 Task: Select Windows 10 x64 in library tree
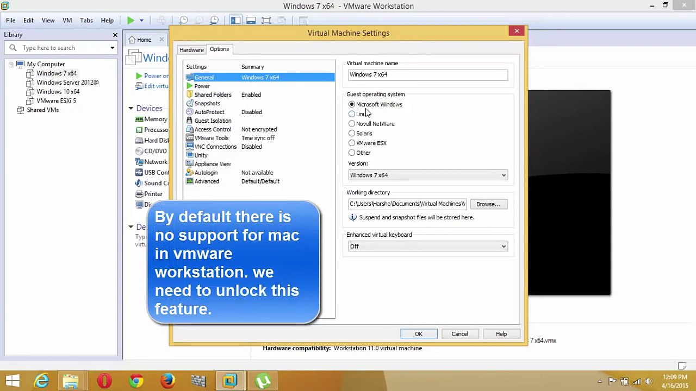coord(58,92)
